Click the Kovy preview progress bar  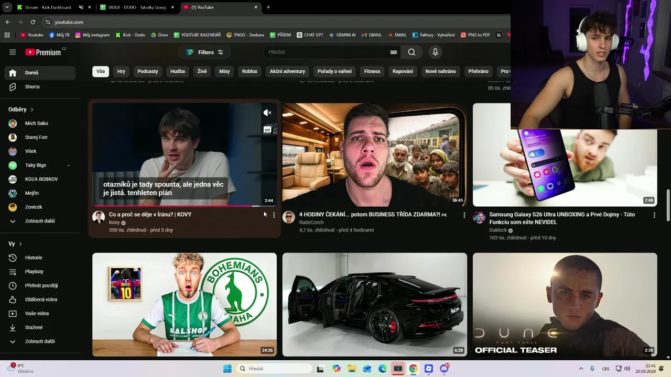(x=185, y=206)
